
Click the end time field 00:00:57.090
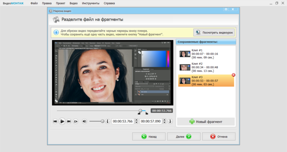point(151,121)
